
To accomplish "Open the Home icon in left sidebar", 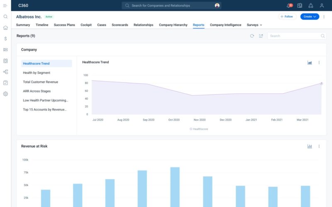I will tap(5, 28).
